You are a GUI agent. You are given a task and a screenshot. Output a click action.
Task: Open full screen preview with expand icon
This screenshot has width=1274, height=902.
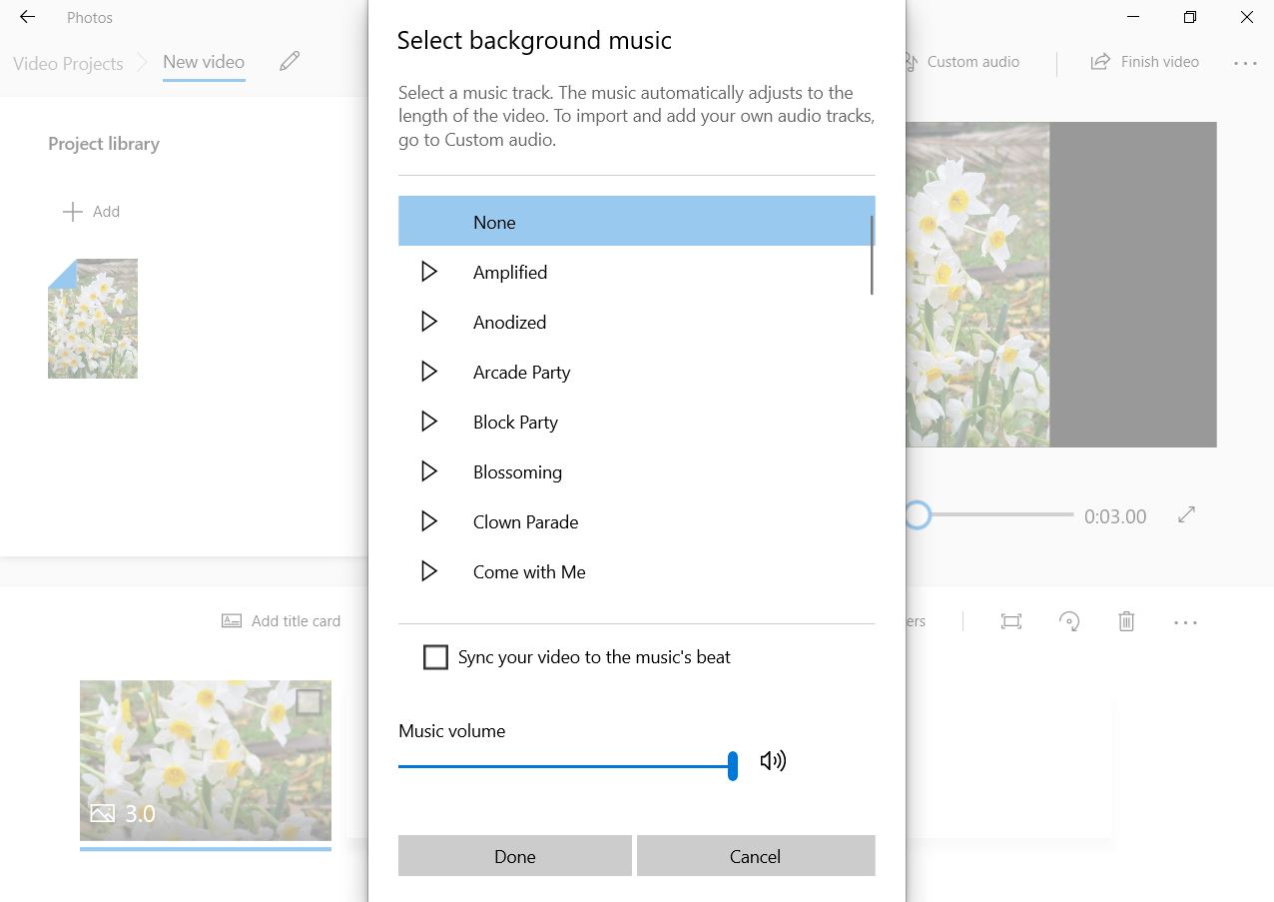(x=1186, y=515)
